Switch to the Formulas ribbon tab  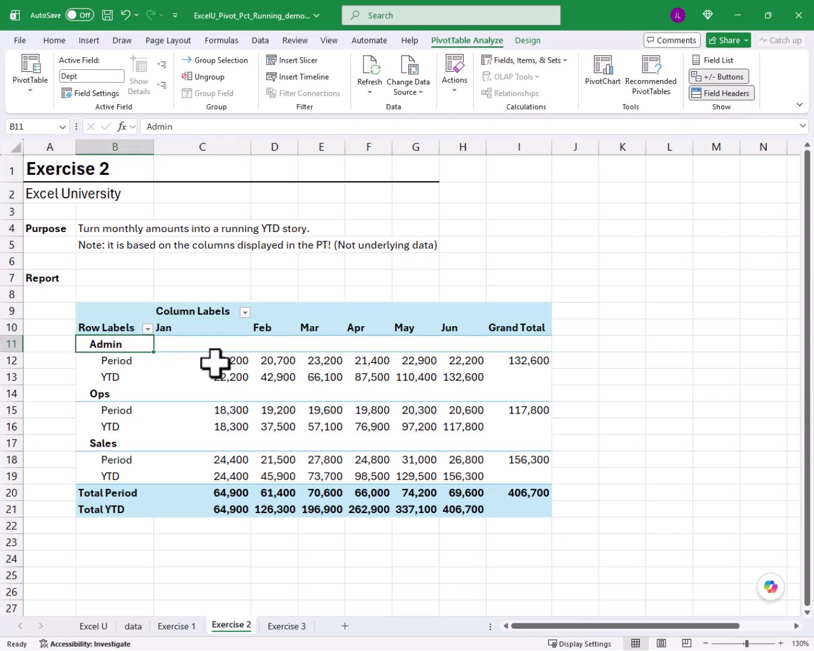pos(221,40)
